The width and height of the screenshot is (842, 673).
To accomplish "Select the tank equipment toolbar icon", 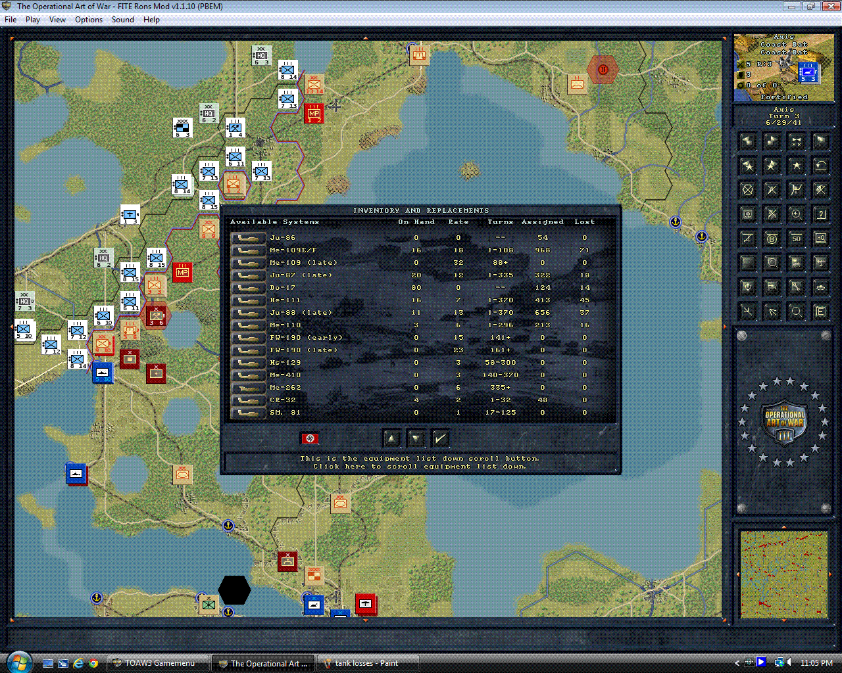I will coord(820,287).
